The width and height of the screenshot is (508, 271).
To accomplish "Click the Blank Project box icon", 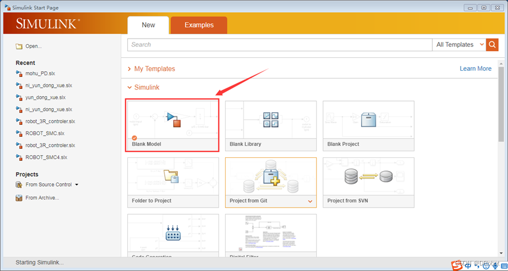I will click(368, 120).
